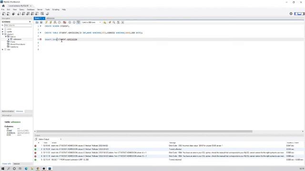Open the Edit menu
The height and width of the screenshot is (171, 305).
(x=9, y=9)
